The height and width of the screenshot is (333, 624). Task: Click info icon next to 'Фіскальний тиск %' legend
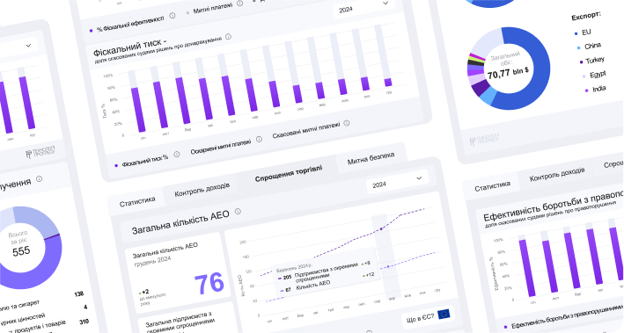tap(177, 154)
